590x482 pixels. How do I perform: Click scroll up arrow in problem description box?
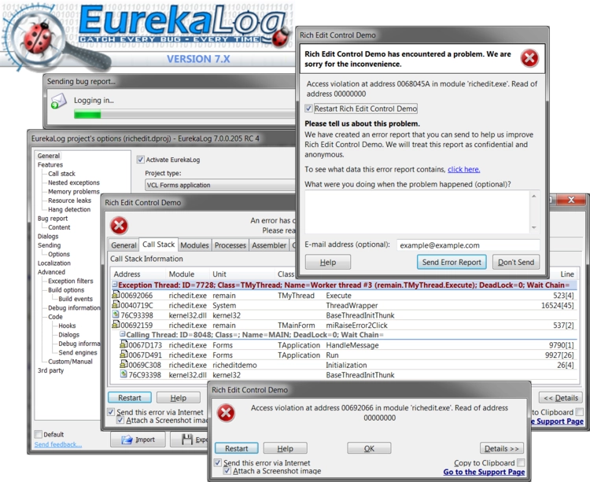pyautogui.click(x=533, y=197)
